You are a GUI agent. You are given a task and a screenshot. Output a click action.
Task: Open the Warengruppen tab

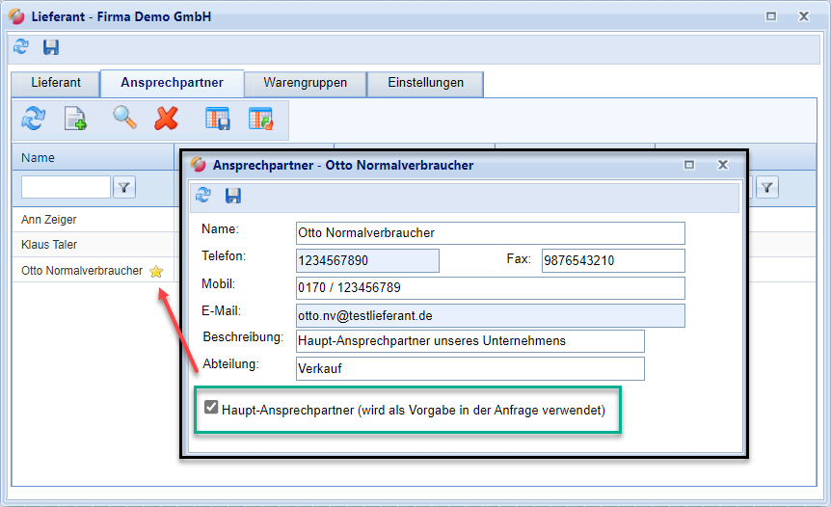pyautogui.click(x=306, y=83)
